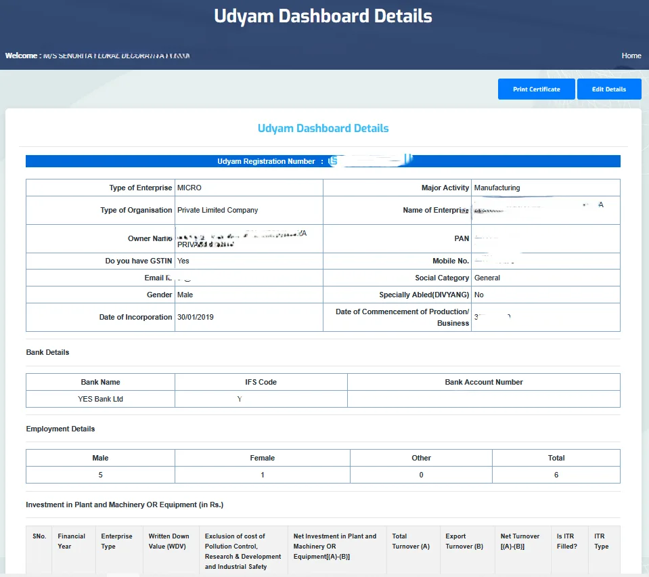Click the Type of Organisation label

coord(136,210)
